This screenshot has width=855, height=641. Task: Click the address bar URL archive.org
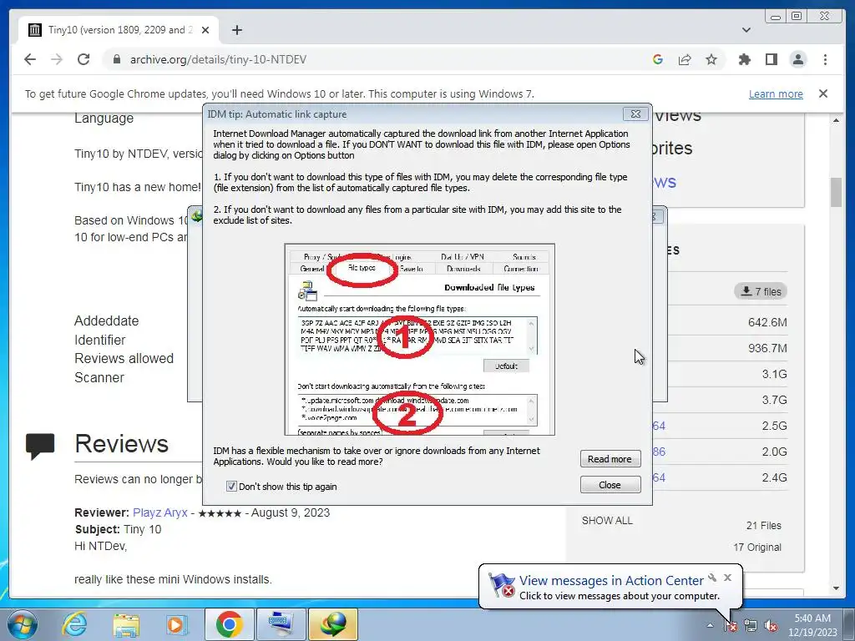click(x=218, y=59)
